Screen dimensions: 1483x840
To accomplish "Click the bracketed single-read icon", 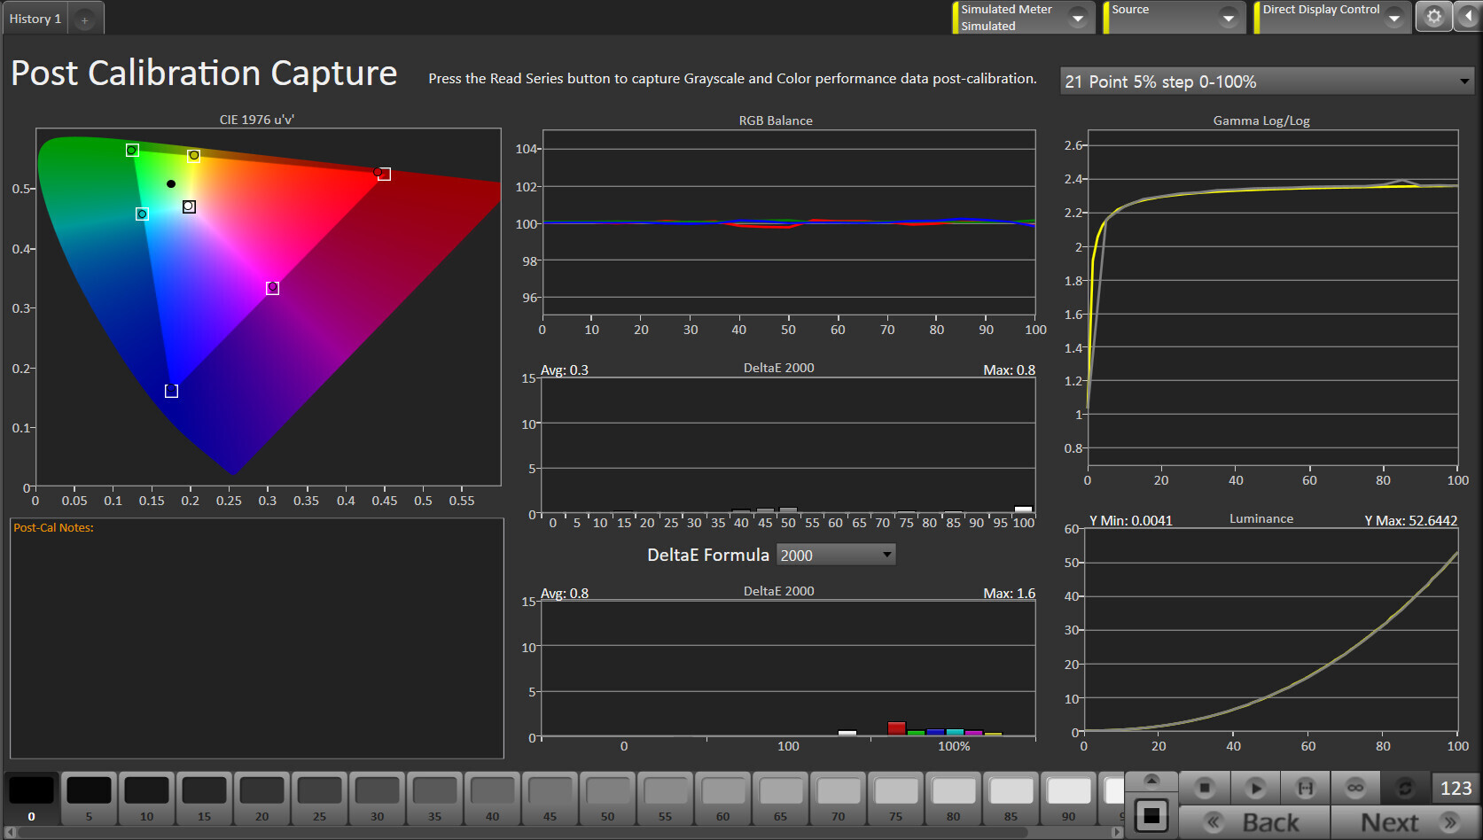I will pos(1305,788).
